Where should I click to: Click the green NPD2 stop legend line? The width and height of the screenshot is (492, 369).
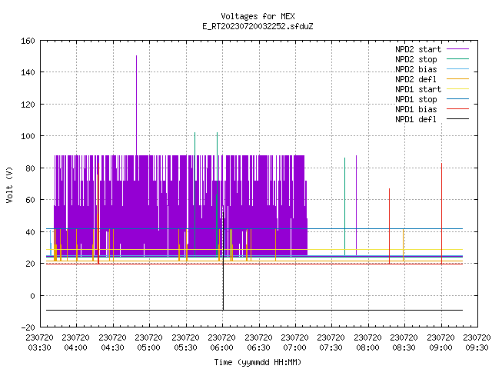[x=457, y=59]
